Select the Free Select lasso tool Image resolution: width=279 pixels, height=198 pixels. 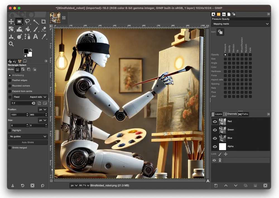click(x=27, y=22)
